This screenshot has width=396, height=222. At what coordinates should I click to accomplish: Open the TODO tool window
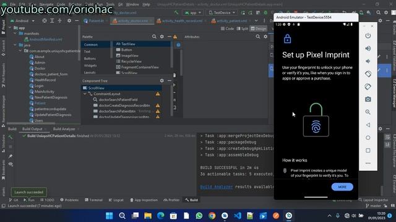point(47,200)
